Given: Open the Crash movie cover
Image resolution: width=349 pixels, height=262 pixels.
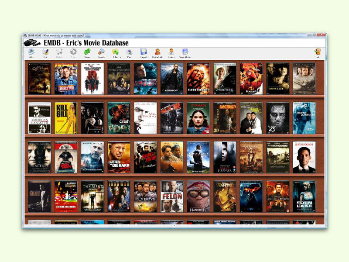Looking at the screenshot, I should pyautogui.click(x=119, y=118).
